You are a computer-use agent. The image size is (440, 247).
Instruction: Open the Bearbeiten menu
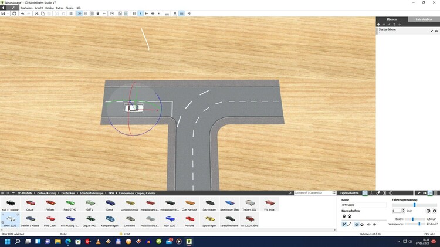[26, 8]
